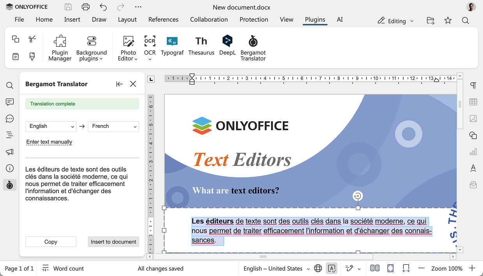Close the Bergamot Translator panel
This screenshot has width=483, height=276.
133,84
